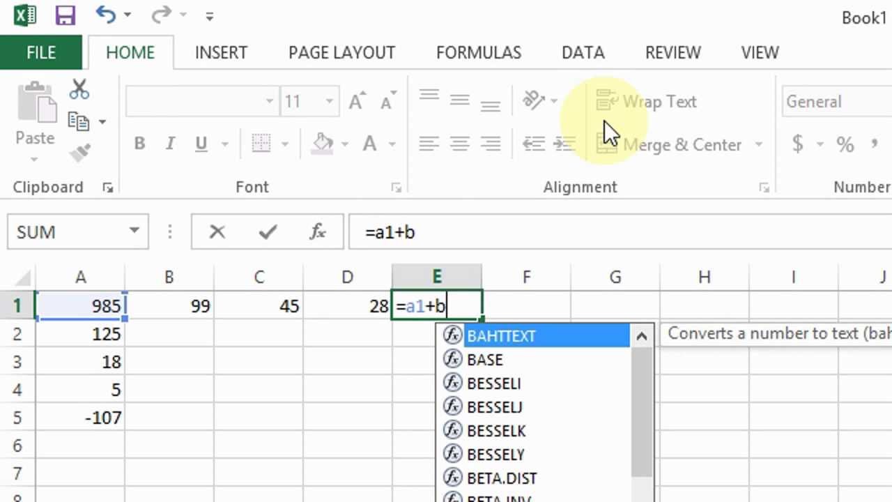
Task: Open the Clipboard pane dialog launcher
Action: 107,188
